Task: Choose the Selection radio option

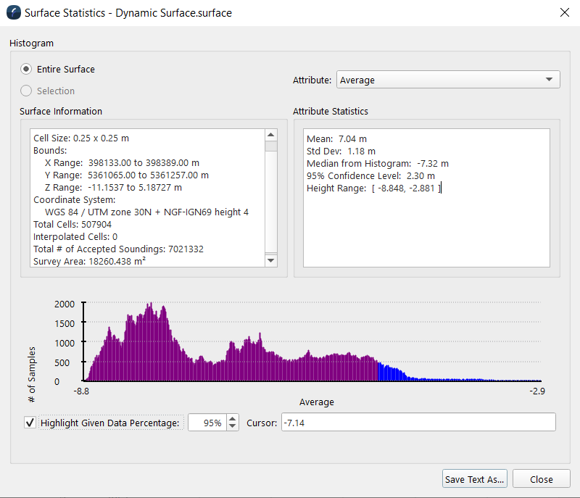Action: point(27,91)
